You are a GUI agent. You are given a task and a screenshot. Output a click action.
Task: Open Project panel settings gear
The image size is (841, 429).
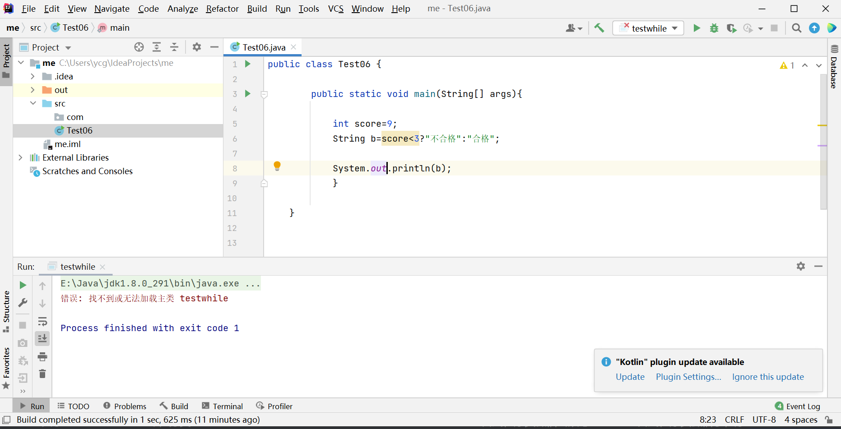[x=197, y=47]
